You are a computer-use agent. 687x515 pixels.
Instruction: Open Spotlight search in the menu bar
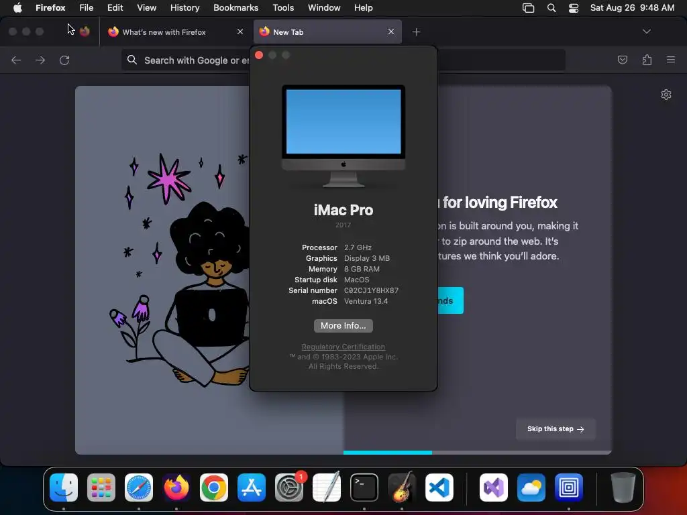coord(551,8)
